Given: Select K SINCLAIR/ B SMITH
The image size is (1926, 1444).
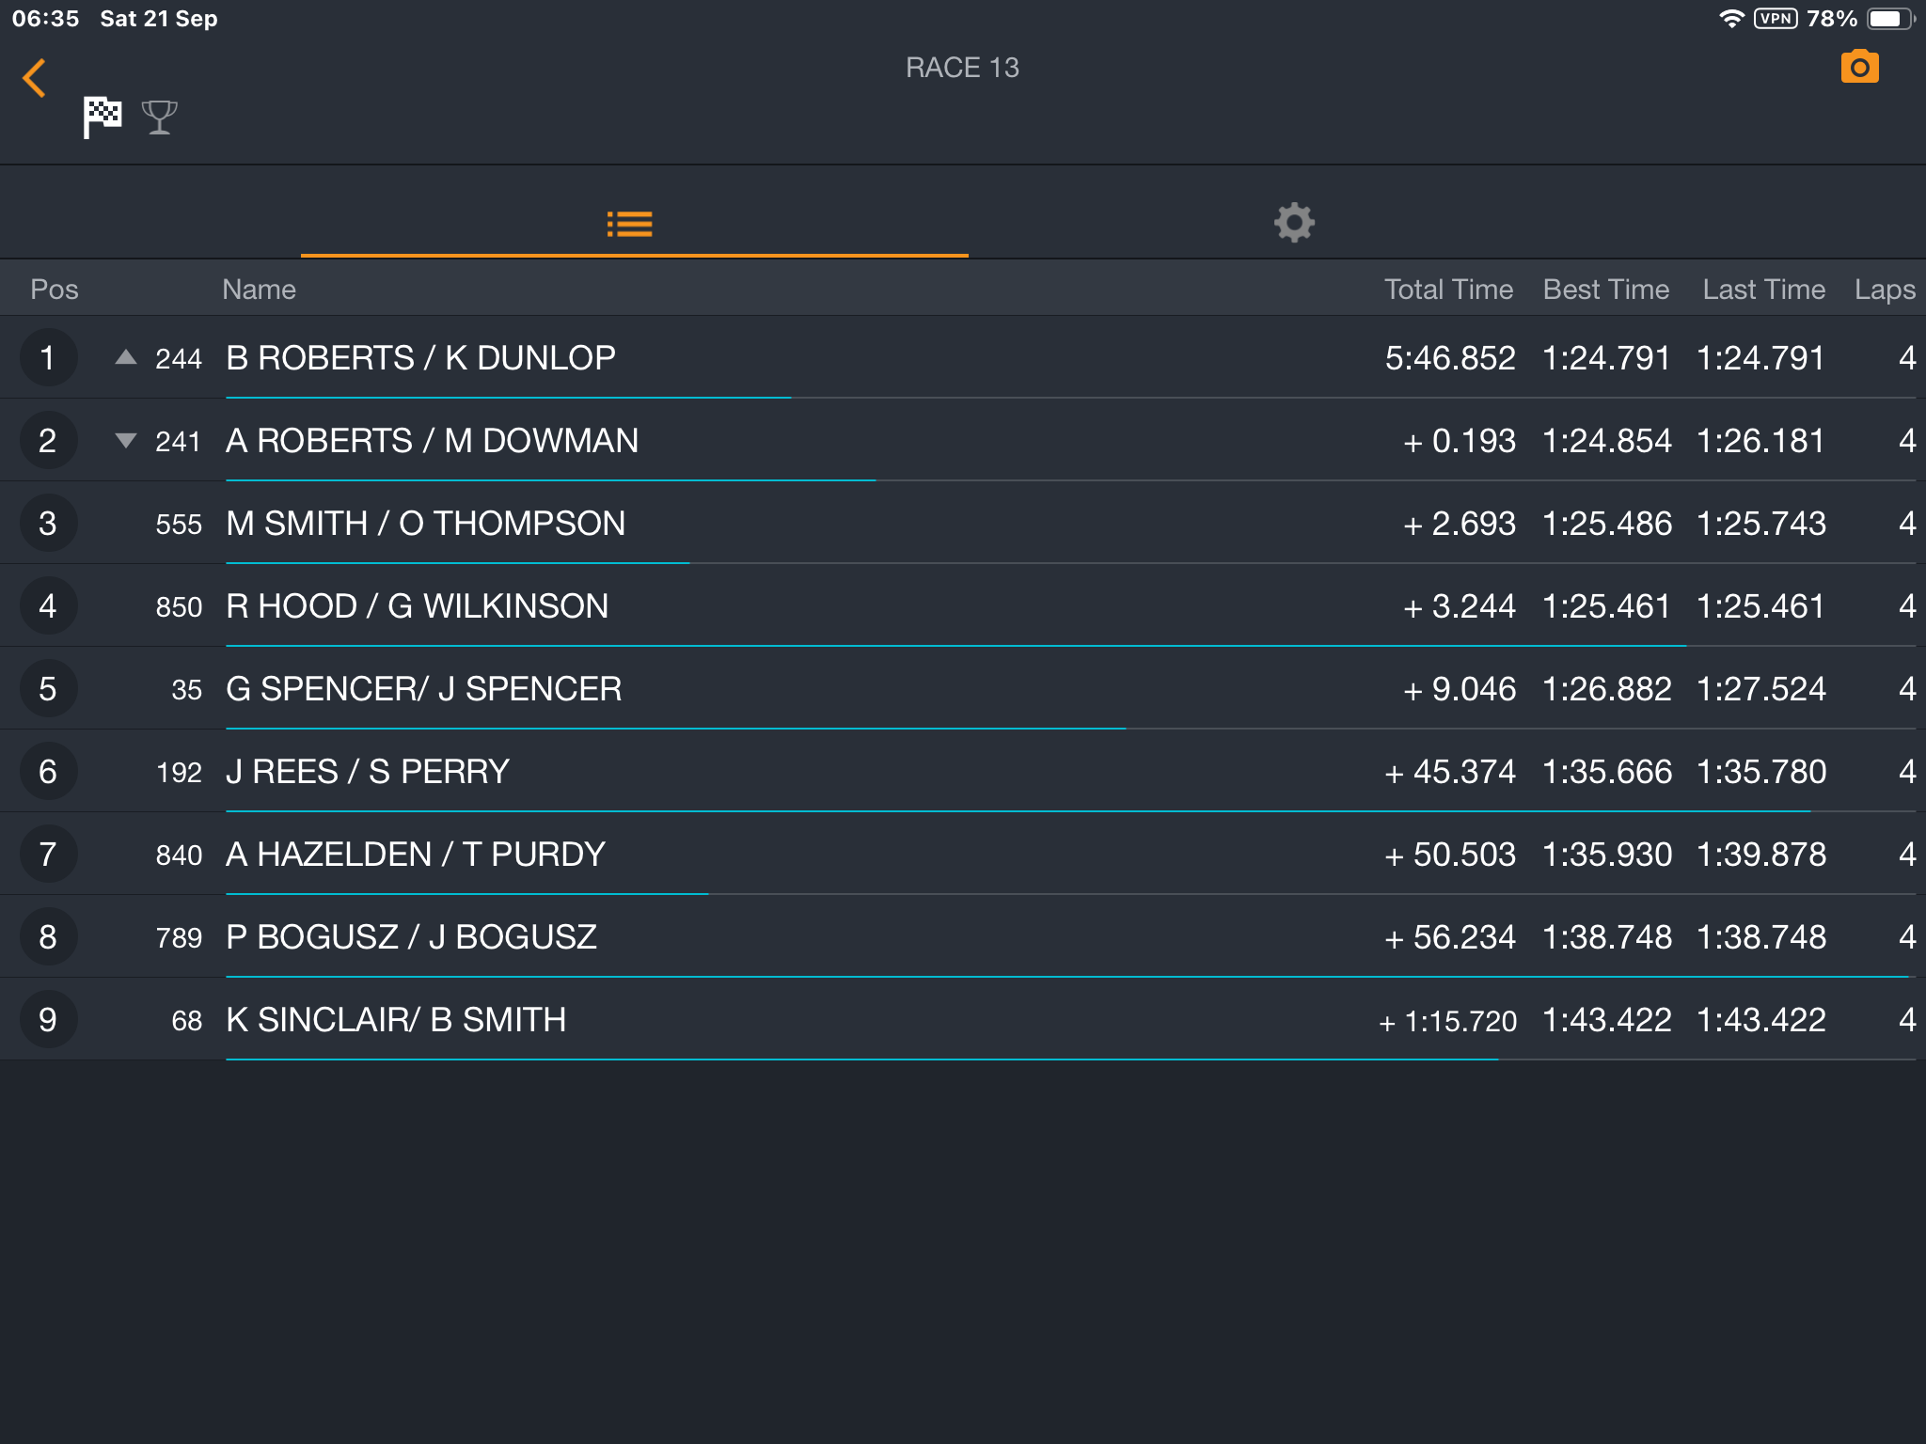Looking at the screenshot, I should coord(396,1020).
